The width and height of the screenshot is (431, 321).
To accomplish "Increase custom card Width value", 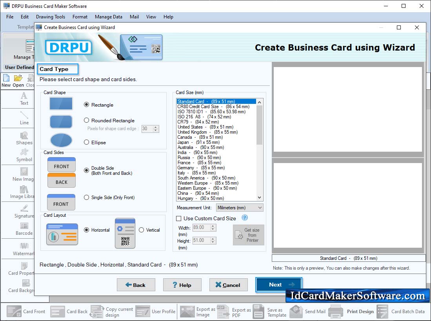I will coord(213,226).
